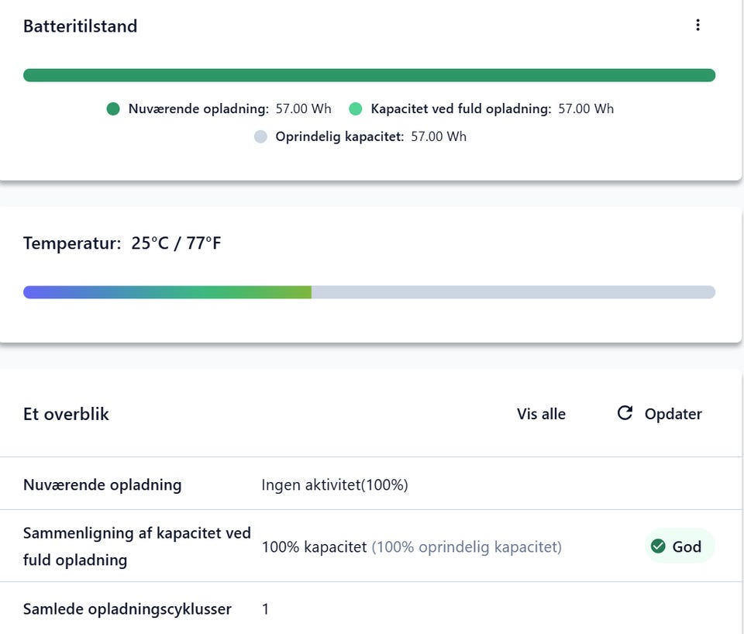Open the Vis alle link

541,414
